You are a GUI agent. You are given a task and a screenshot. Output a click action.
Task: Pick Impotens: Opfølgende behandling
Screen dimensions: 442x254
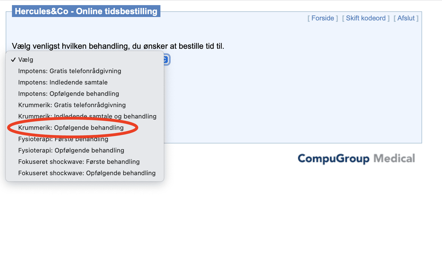[85, 94]
